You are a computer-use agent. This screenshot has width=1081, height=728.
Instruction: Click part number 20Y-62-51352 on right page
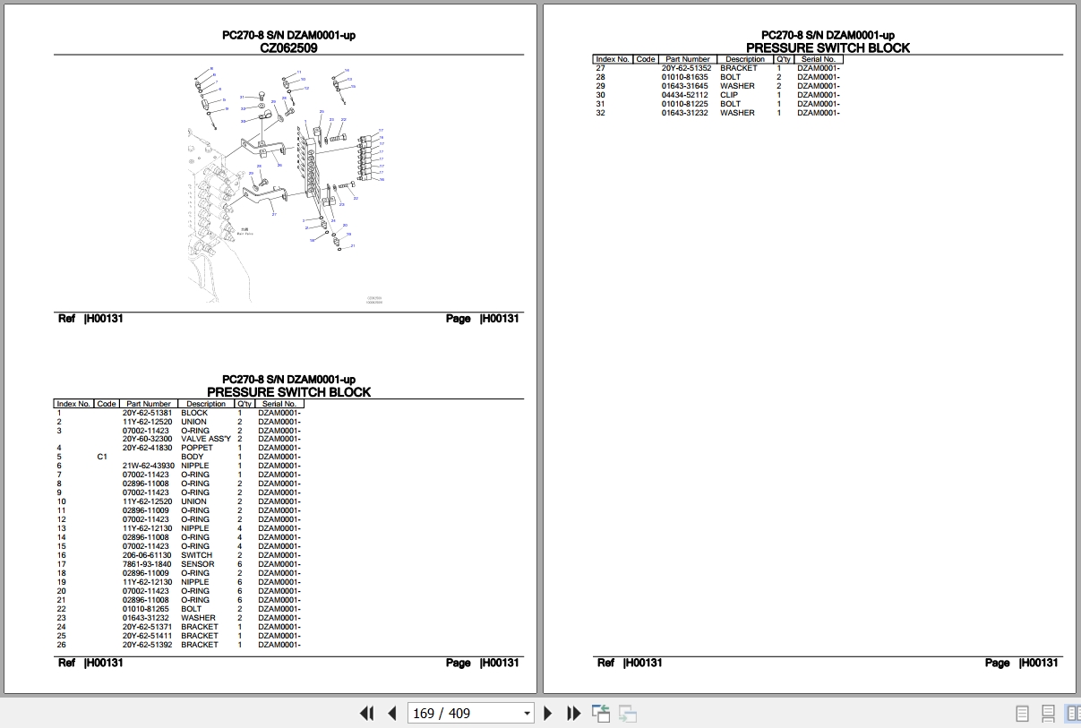[686, 68]
